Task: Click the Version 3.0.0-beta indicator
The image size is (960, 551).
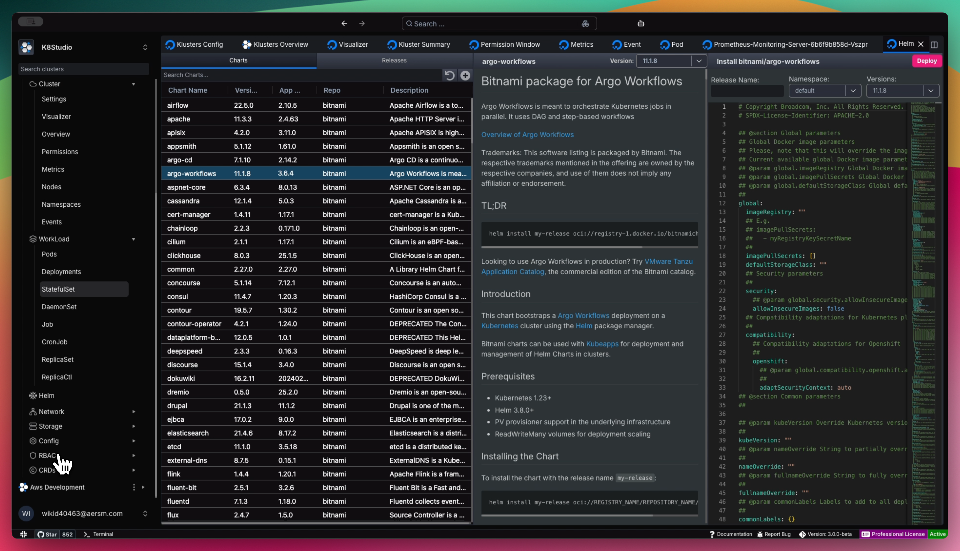Action: pos(825,534)
